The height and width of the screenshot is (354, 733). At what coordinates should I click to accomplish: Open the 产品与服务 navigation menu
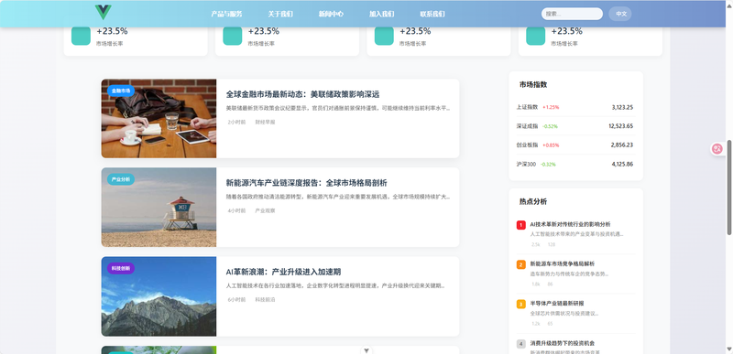[x=226, y=14]
